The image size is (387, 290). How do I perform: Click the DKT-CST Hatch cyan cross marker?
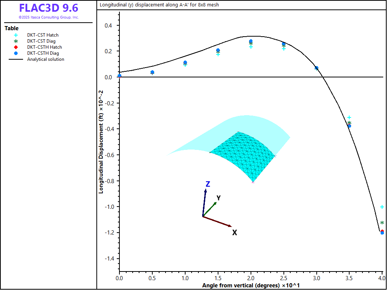(16, 35)
